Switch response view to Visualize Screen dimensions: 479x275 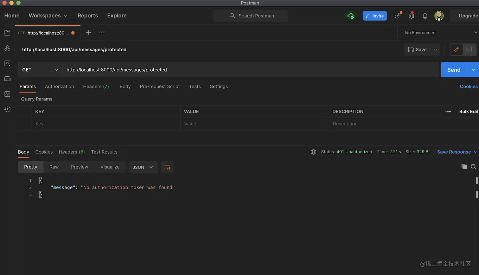click(110, 167)
